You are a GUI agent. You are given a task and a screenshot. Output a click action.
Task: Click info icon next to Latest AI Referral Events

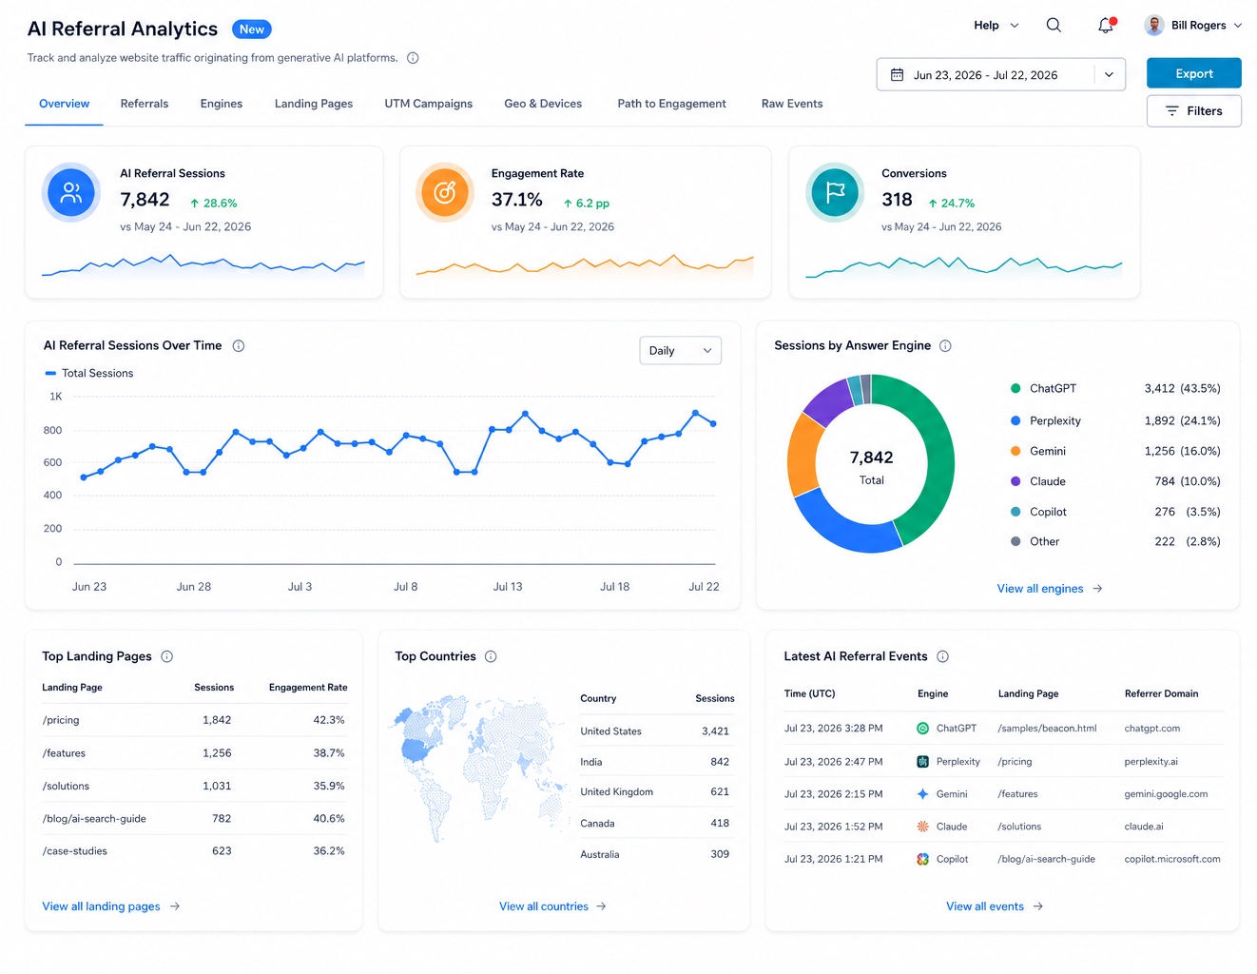[x=943, y=656]
